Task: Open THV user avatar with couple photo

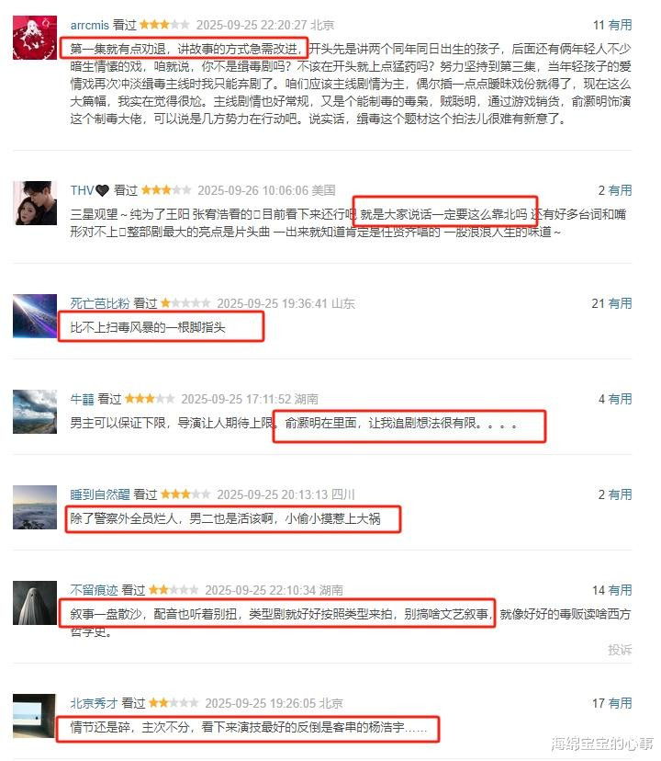Action: 35,203
